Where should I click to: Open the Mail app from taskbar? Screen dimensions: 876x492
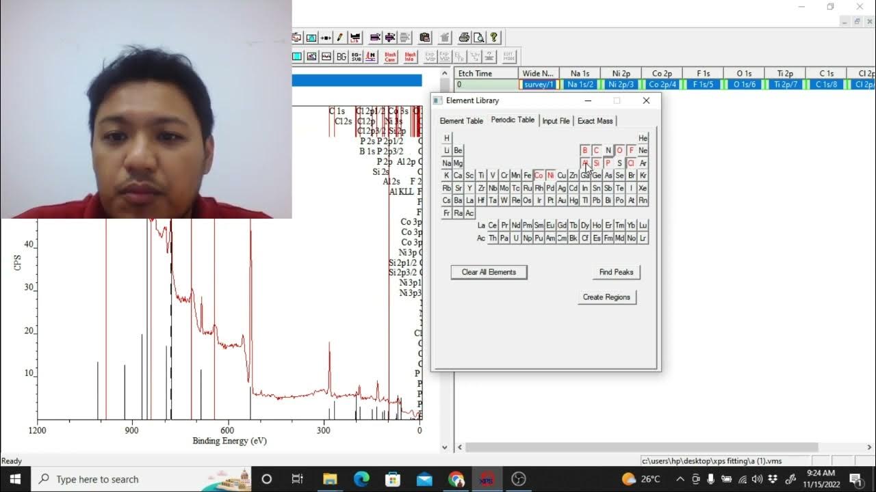coord(424,479)
